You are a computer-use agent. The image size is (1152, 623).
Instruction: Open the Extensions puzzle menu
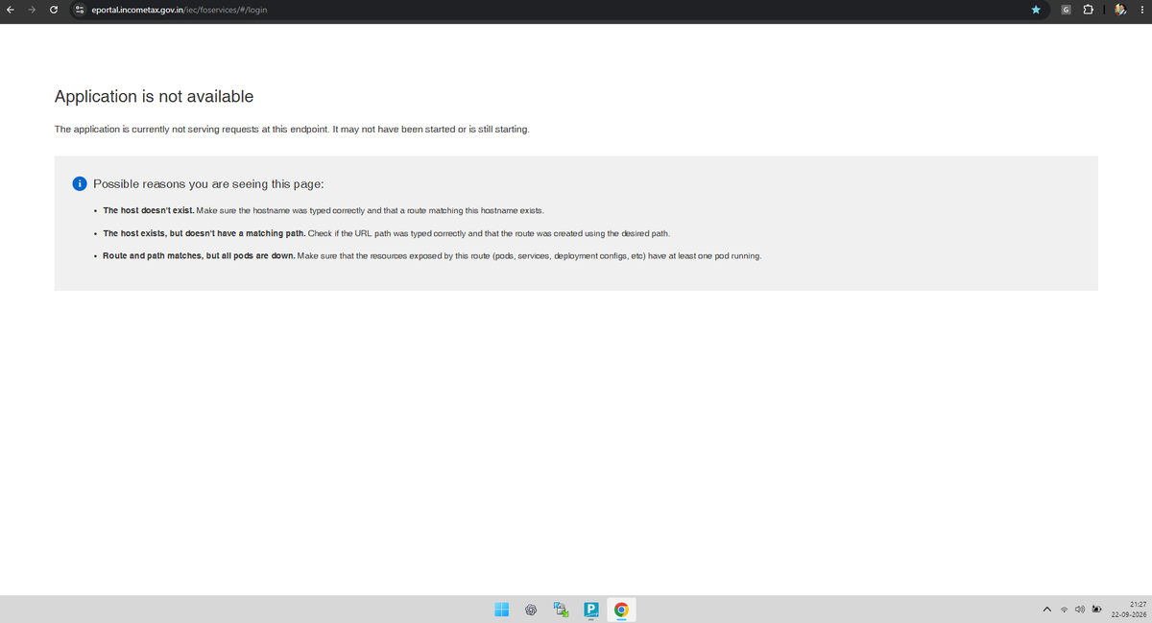click(x=1089, y=9)
